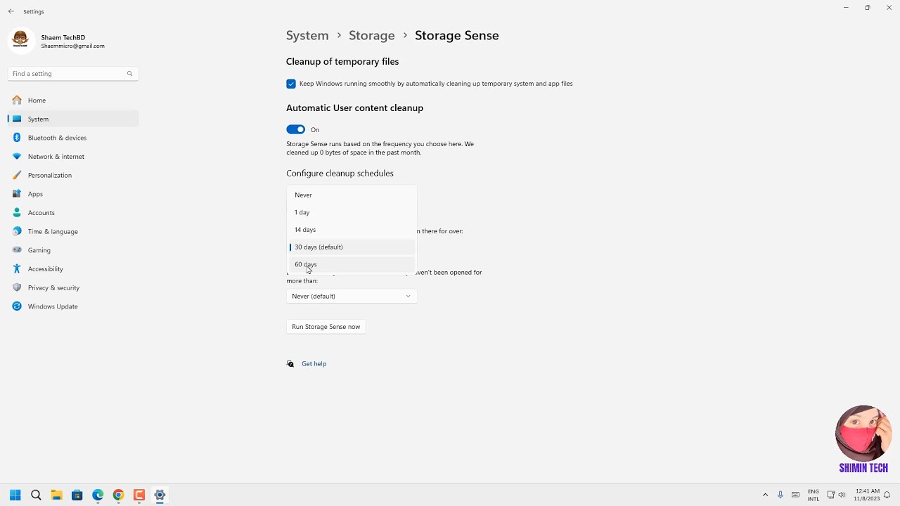Open the Shaem TechBD account profile
Image resolution: width=900 pixels, height=506 pixels.
tap(56, 41)
